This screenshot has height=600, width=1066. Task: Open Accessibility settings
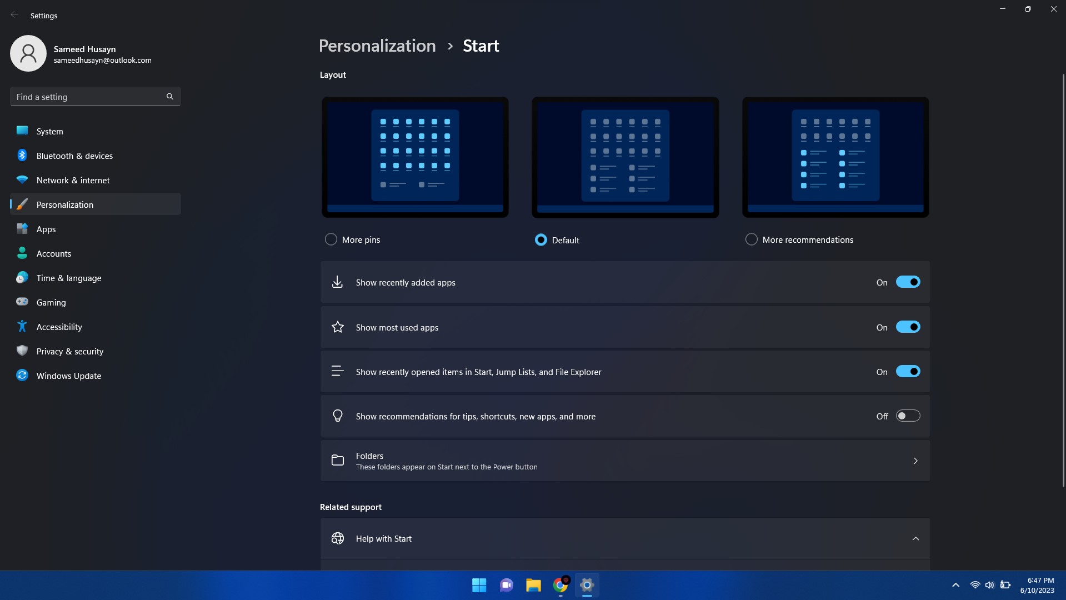tap(96, 327)
